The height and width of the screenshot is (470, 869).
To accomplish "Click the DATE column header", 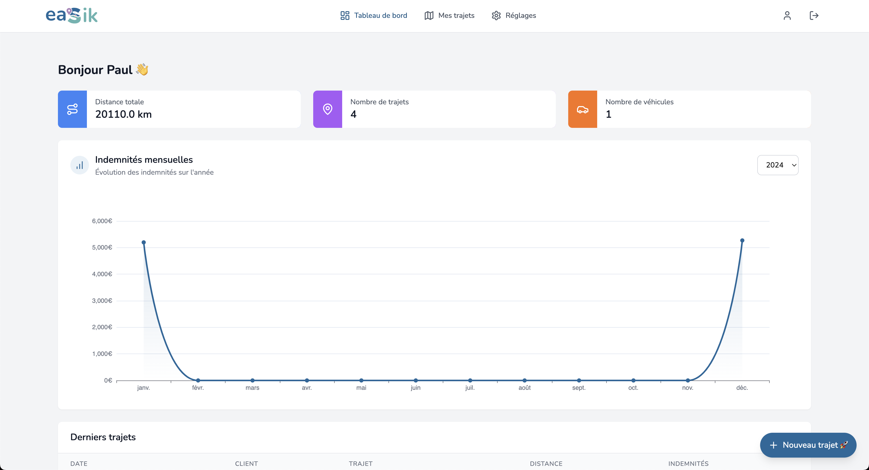I will 79,464.
